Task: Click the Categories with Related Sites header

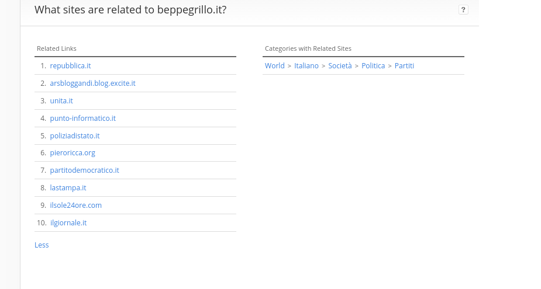Action: [x=308, y=48]
